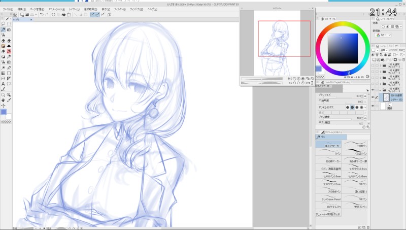Click the Fill bucket icon in command bar
The height and width of the screenshot is (230, 406).
pyautogui.click(x=63, y=15)
